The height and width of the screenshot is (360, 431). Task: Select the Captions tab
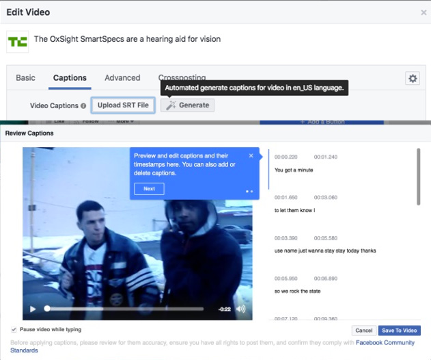(70, 77)
